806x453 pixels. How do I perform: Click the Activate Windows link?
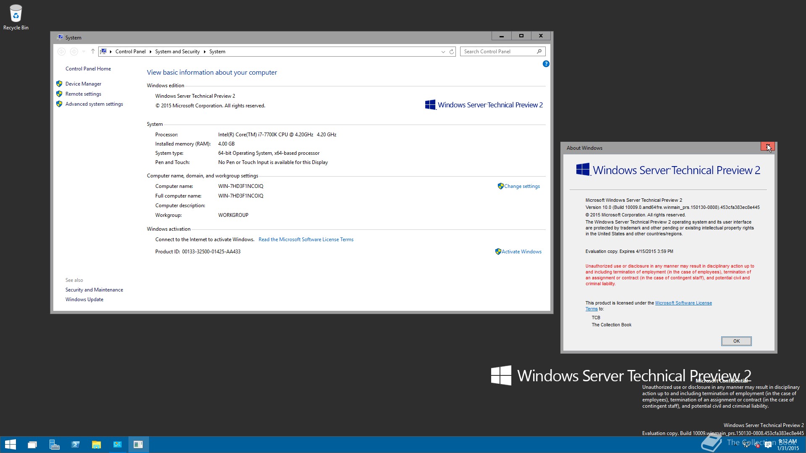tap(521, 252)
